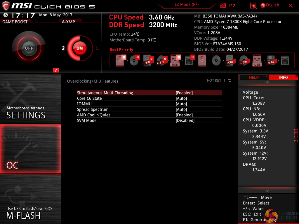The width and height of the screenshot is (299, 224).
Task: Open Core C6 State [Auto] value
Action: click(181, 98)
